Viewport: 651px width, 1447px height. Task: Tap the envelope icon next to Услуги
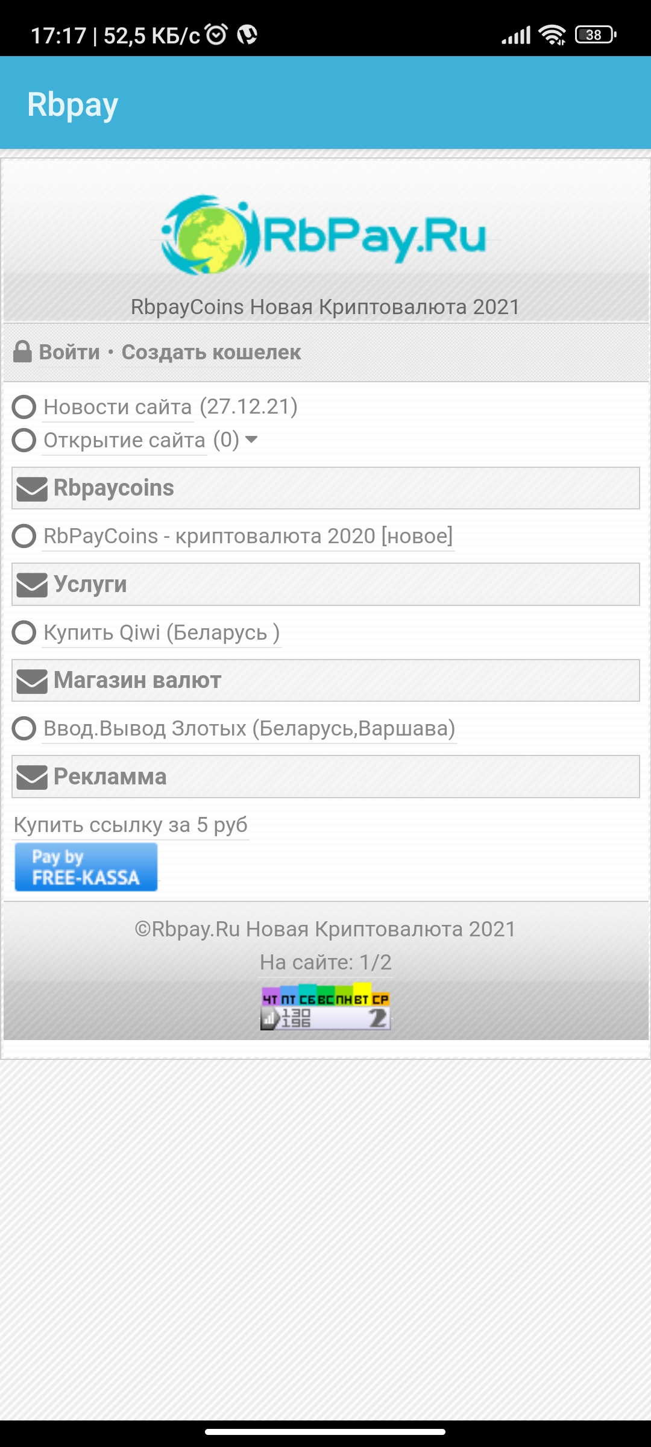tap(31, 585)
